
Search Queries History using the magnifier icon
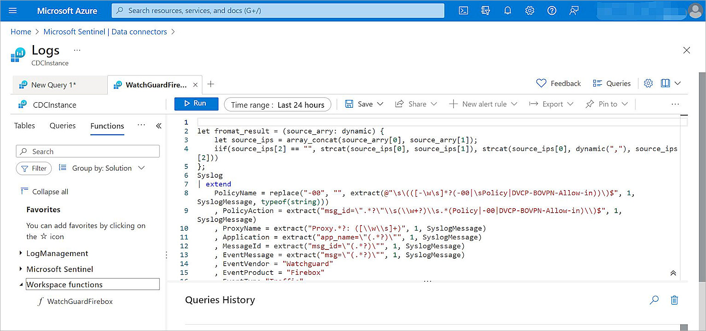(654, 300)
